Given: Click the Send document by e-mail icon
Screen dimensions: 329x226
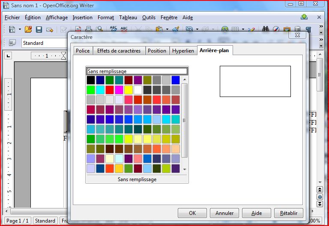Looking at the screenshot, I should tap(50, 29).
